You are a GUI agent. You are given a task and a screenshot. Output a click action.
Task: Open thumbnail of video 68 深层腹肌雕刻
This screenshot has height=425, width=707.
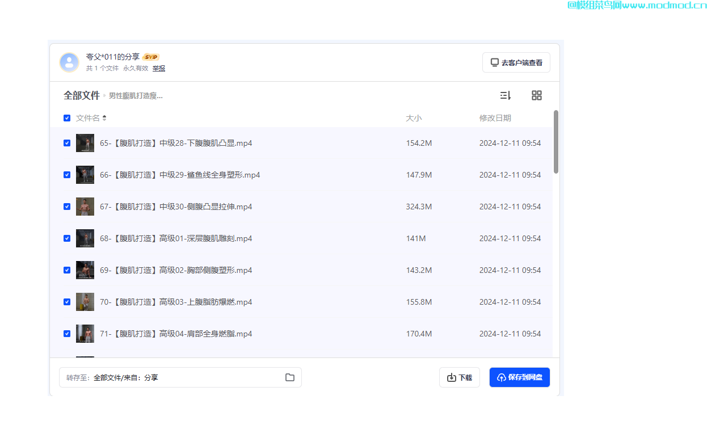coord(85,238)
